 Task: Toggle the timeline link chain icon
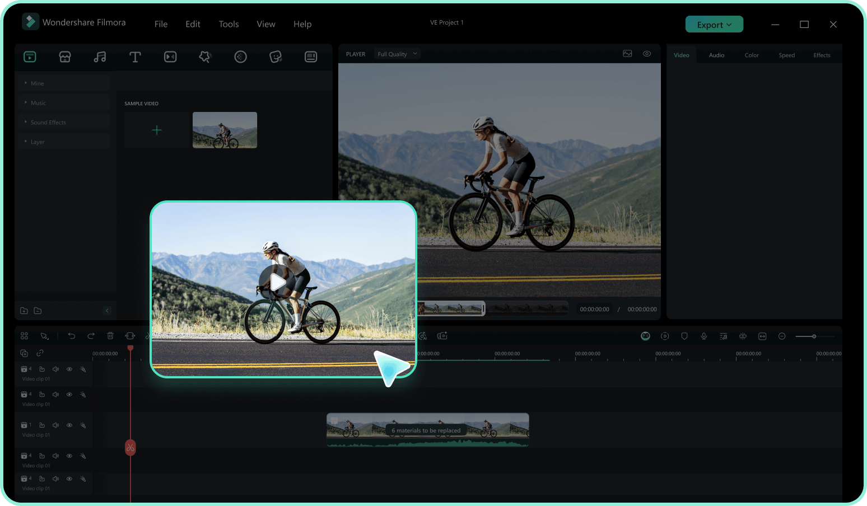40,353
